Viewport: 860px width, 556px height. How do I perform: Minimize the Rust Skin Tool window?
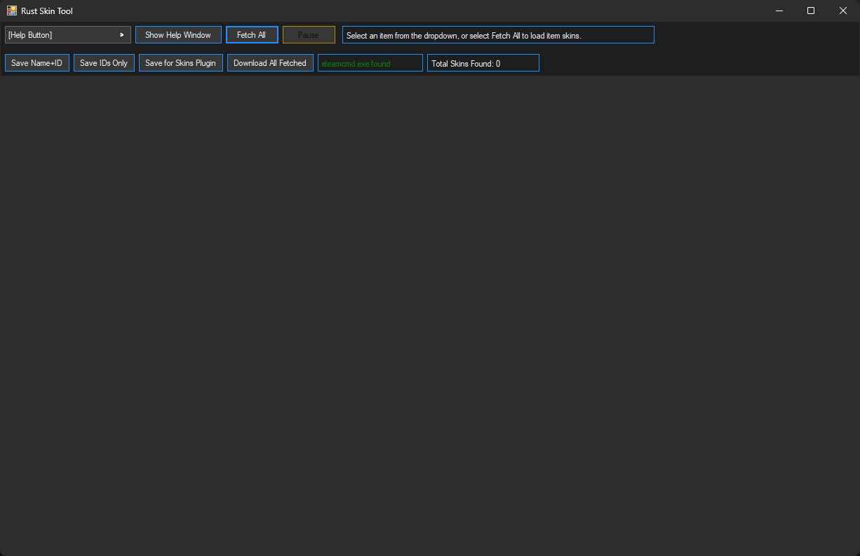[x=779, y=11]
